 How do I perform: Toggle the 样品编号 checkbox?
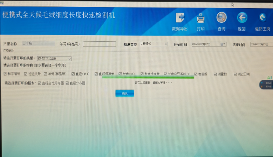[x=5, y=74]
